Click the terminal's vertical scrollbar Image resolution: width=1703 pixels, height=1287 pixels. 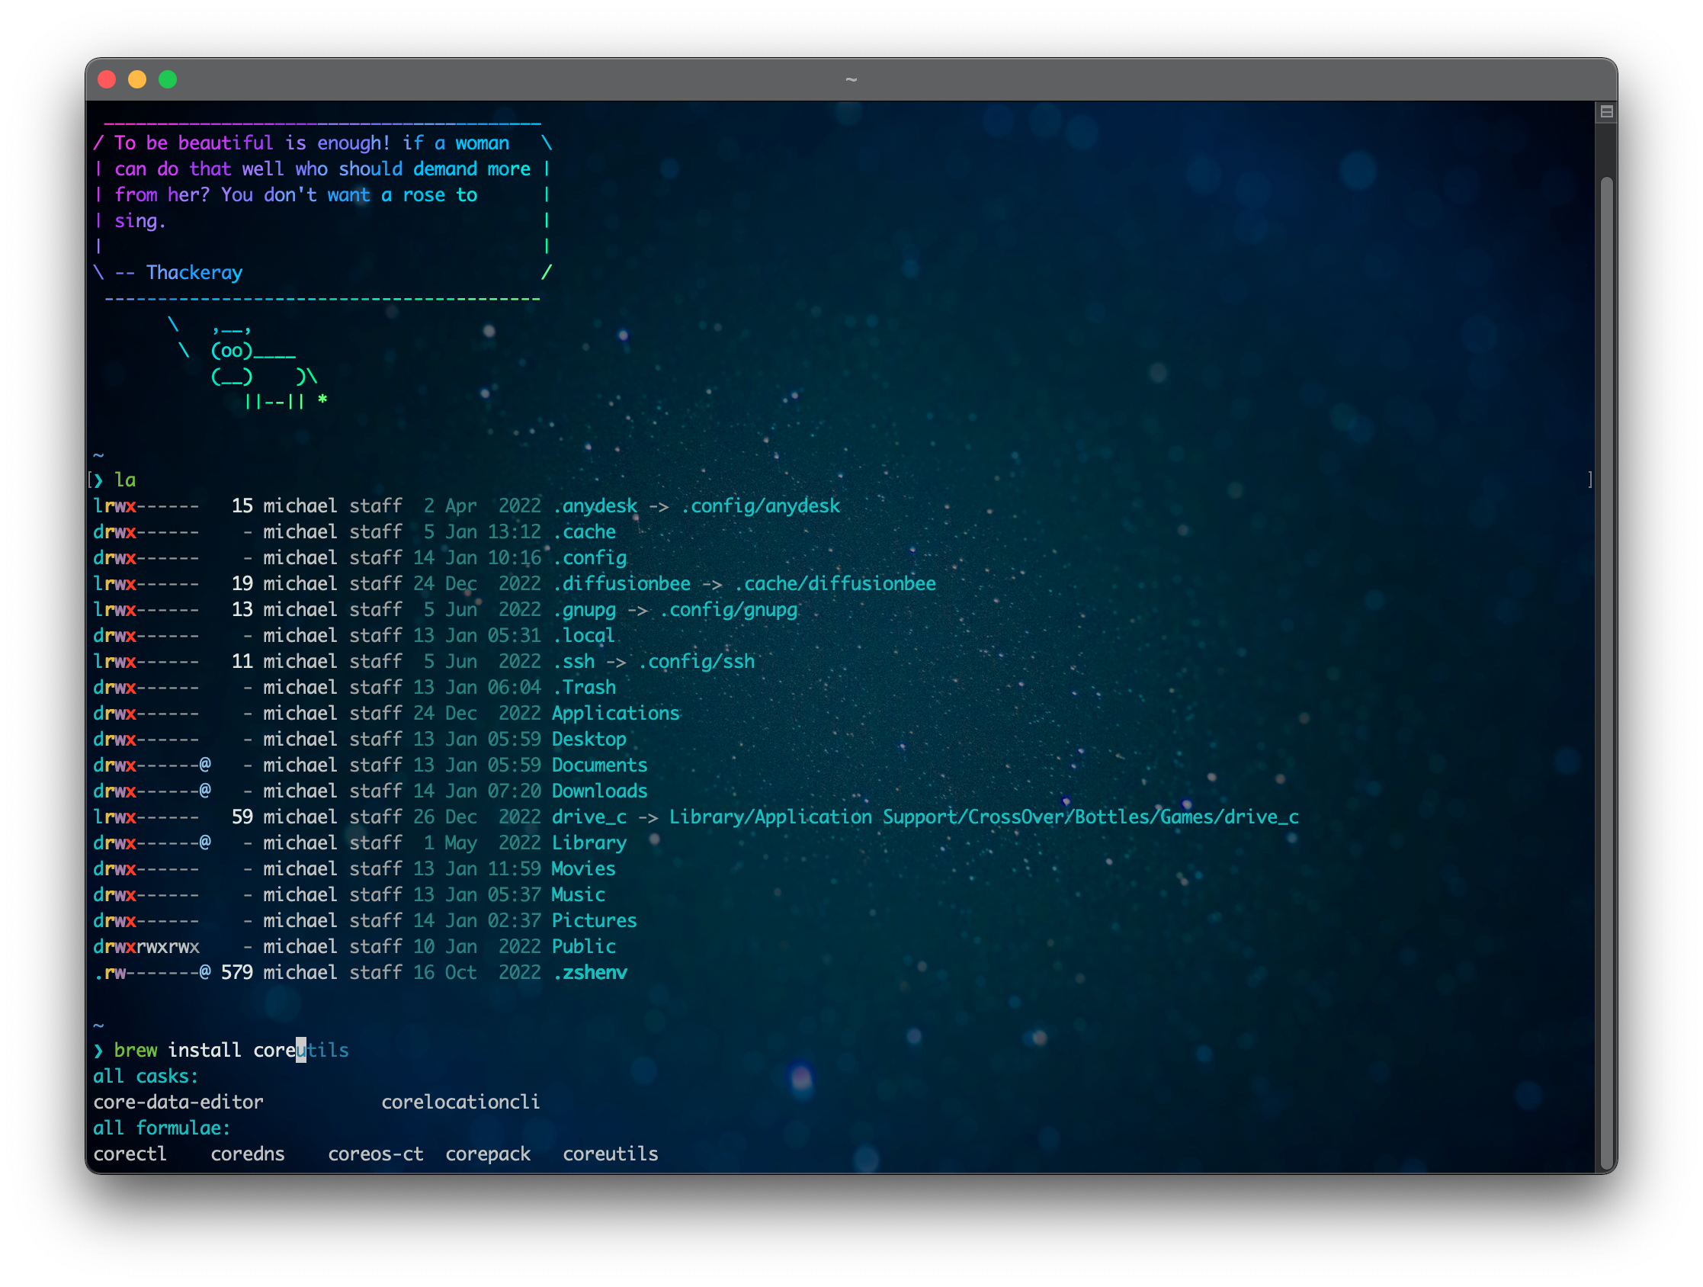pyautogui.click(x=1606, y=674)
